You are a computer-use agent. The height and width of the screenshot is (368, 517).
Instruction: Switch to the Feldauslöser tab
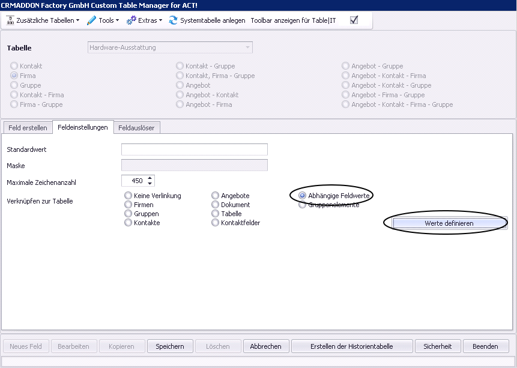coord(136,128)
